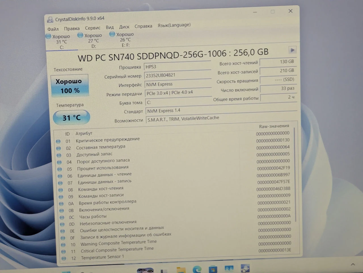Open Microsoft Store from the taskbar
This screenshot has width=363, height=273.
pyautogui.click(x=213, y=269)
